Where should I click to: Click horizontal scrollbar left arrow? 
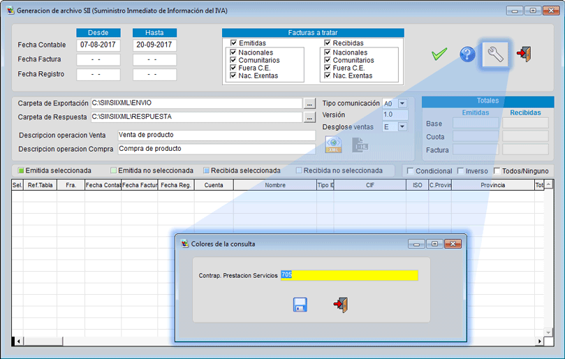(18, 341)
